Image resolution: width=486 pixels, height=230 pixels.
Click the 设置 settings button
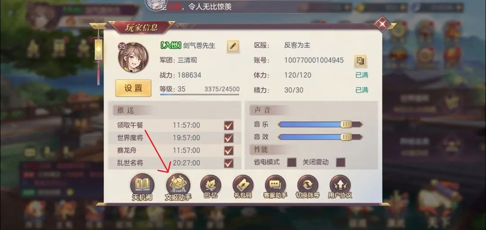pyautogui.click(x=133, y=88)
